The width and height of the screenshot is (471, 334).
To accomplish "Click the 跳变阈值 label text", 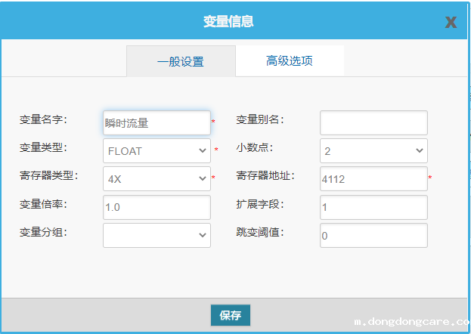I will point(260,232).
